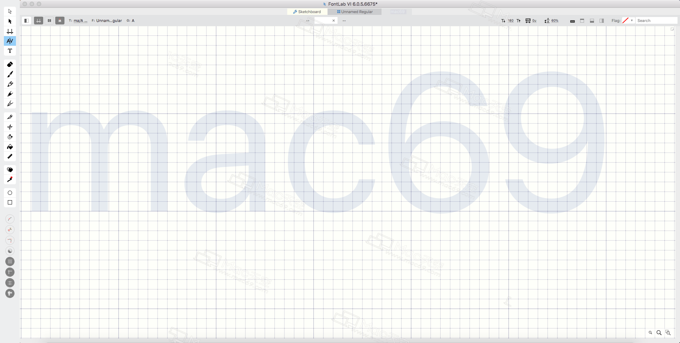
Task: Decrease text size icon
Action: [x=503, y=21]
